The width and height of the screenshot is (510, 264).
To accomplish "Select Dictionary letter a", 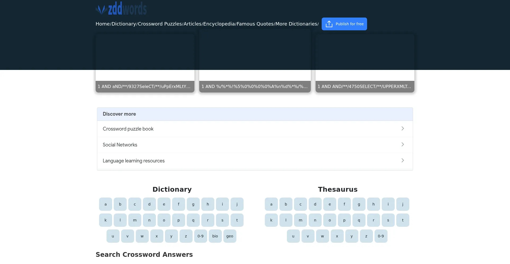I will pos(105,204).
